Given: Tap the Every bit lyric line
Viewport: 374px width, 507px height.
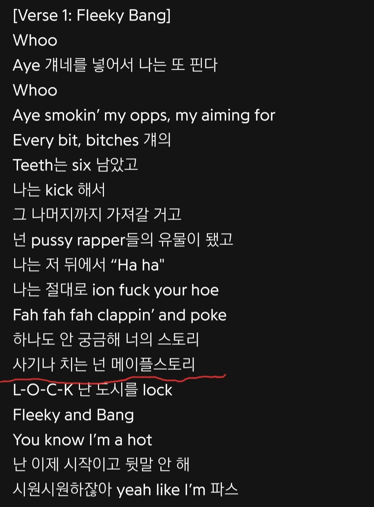Looking at the screenshot, I should pos(92,140).
